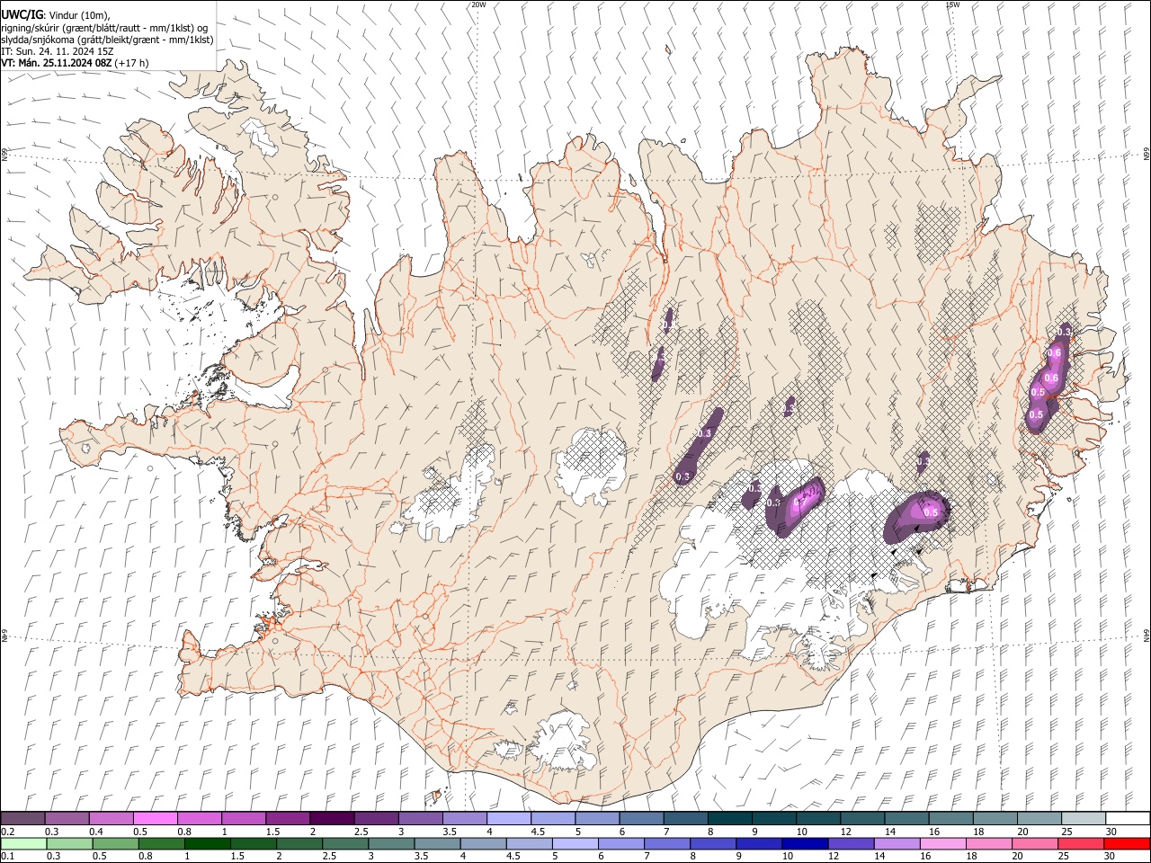Select the gray-teal 16 swatch in the upper legend row
Screen dimensions: 1151x863
[950, 818]
